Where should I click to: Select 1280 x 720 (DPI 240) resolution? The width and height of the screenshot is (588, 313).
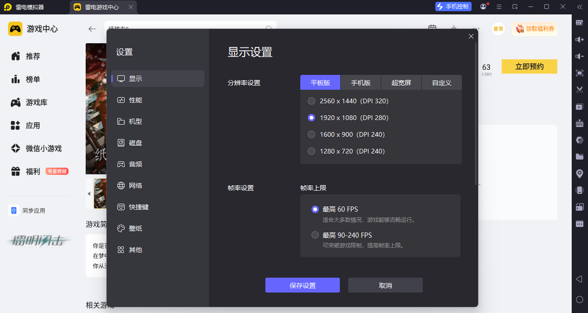click(346, 151)
